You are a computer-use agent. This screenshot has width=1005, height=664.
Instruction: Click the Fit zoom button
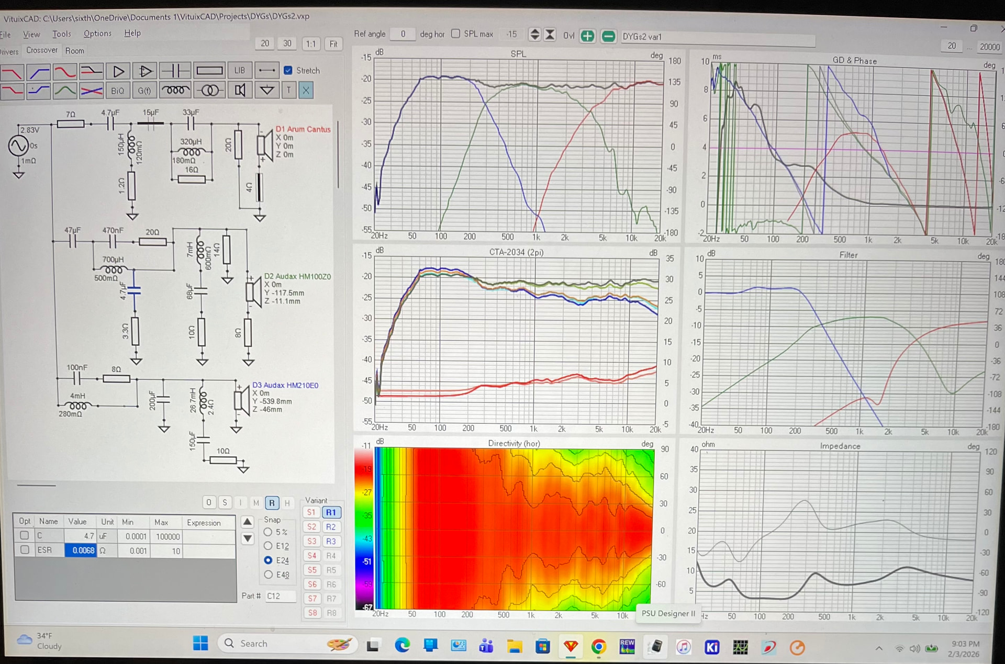pos(333,44)
